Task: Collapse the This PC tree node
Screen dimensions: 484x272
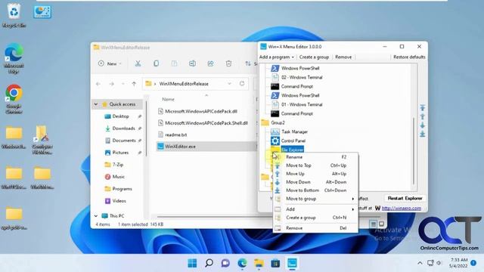Action: pyautogui.click(x=96, y=216)
